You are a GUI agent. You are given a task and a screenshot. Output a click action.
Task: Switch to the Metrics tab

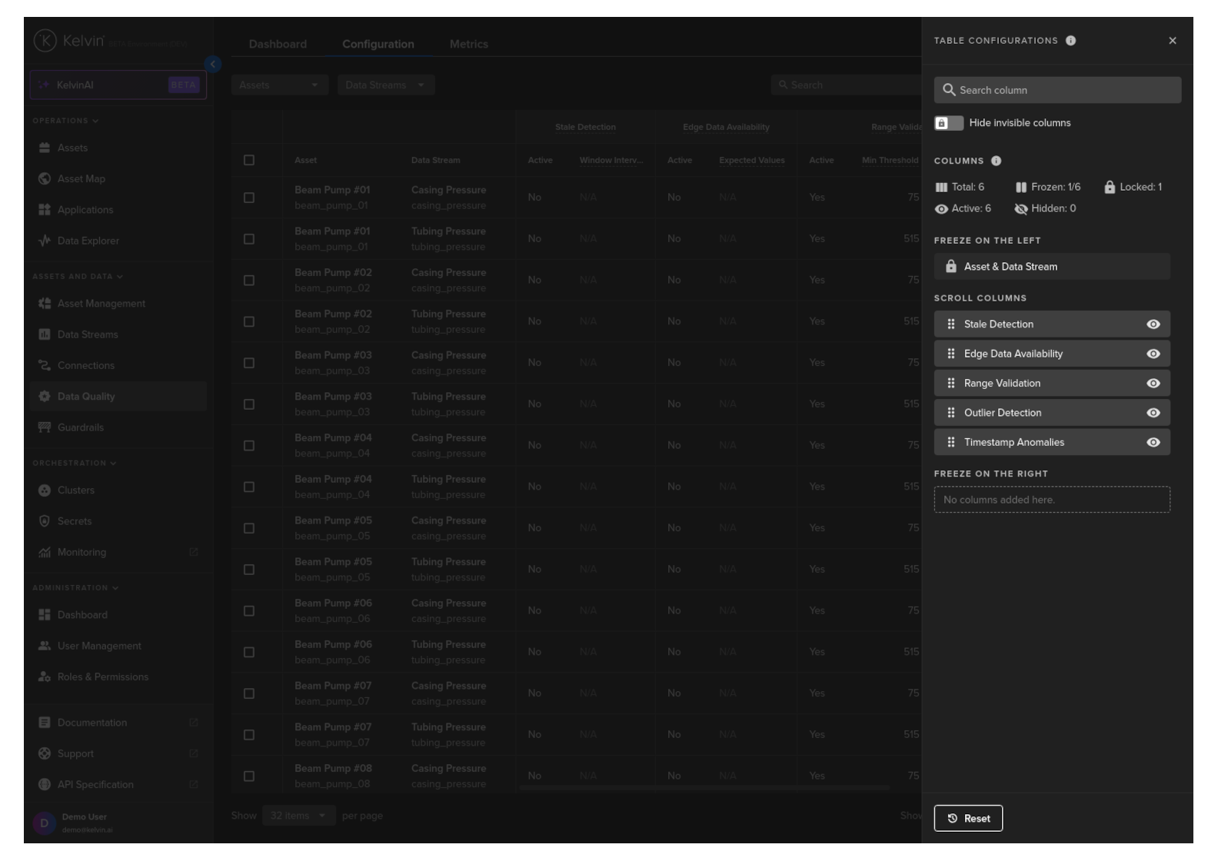[x=468, y=45]
